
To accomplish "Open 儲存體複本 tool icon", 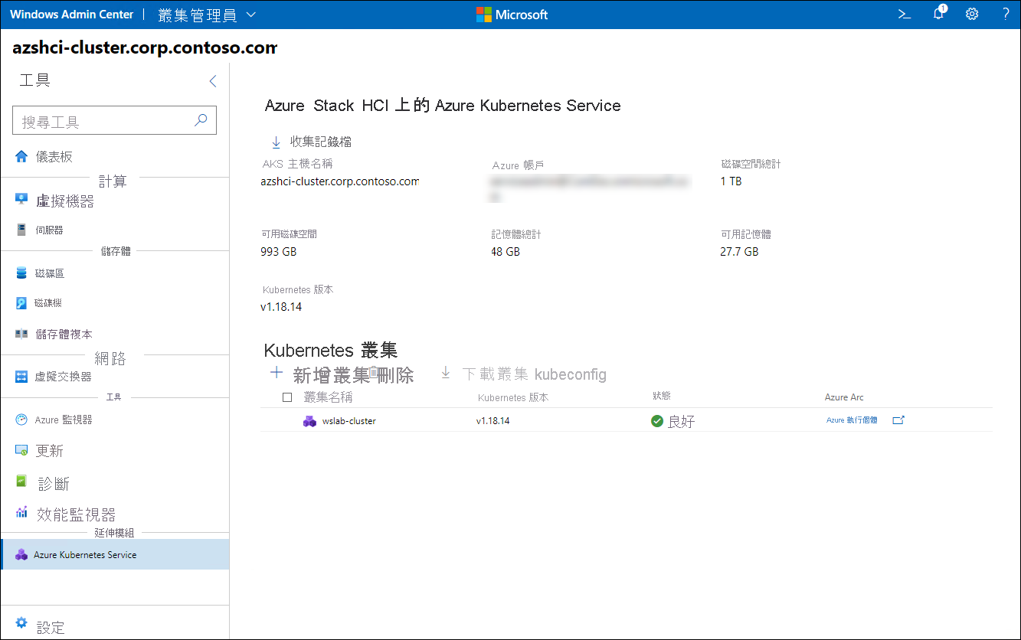I will (x=21, y=334).
